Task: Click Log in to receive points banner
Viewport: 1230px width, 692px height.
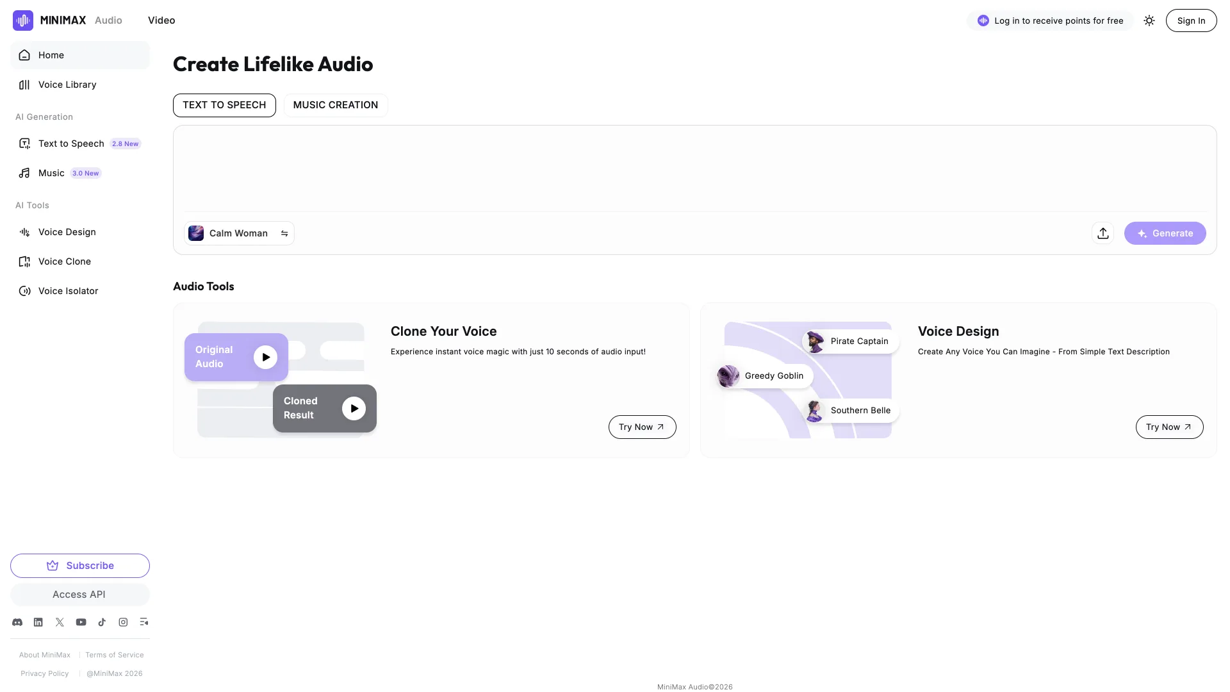Action: [1050, 21]
